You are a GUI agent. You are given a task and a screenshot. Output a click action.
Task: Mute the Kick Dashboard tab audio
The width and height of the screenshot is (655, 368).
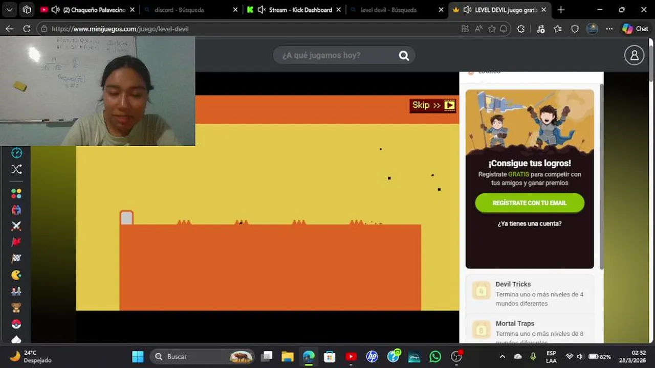pyautogui.click(x=261, y=10)
